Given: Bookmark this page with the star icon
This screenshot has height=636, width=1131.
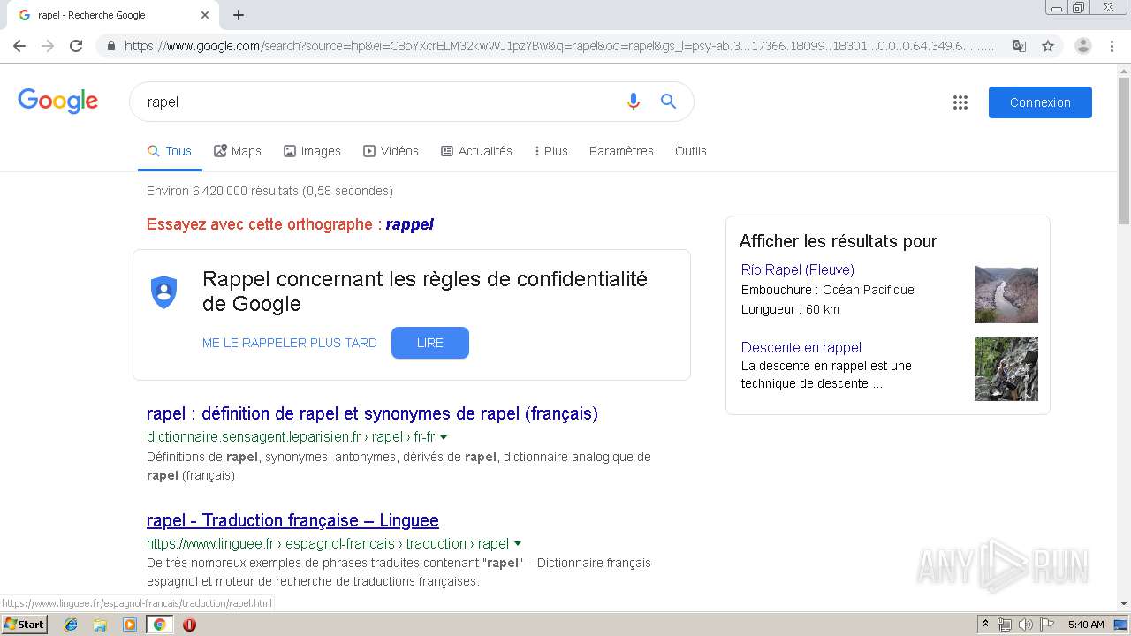Looking at the screenshot, I should click(x=1048, y=46).
